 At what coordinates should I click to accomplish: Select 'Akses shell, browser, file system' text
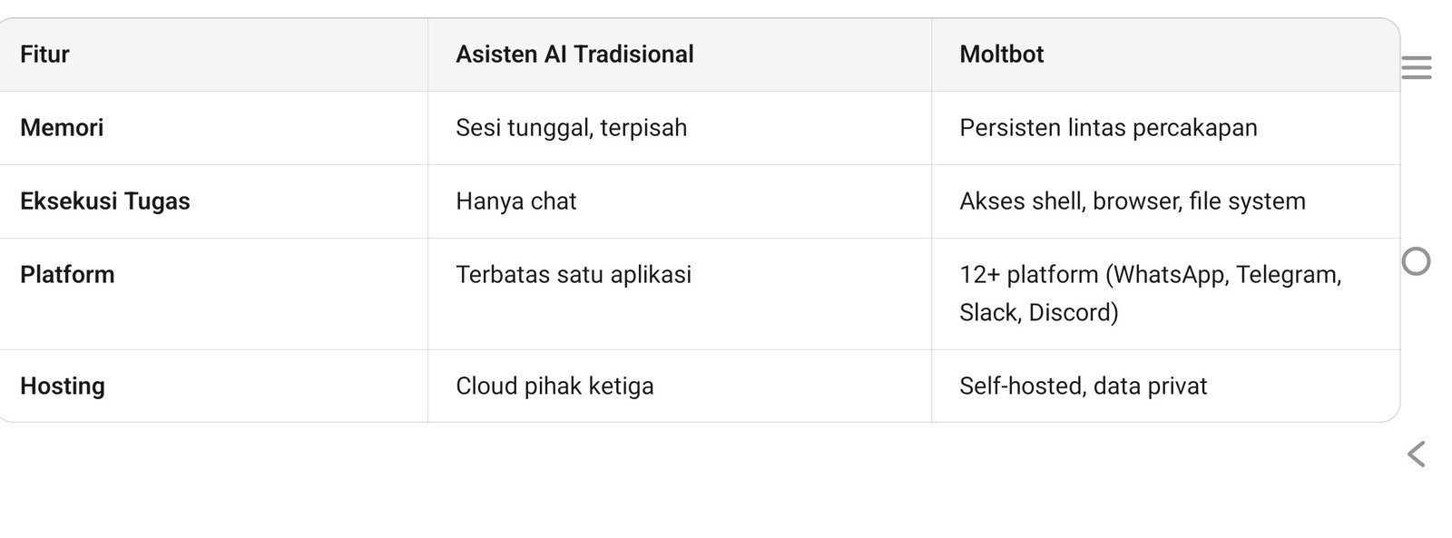click(x=1132, y=201)
